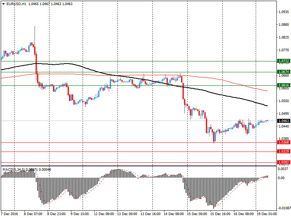Click the 1.0825 price scale value

click(x=284, y=37)
